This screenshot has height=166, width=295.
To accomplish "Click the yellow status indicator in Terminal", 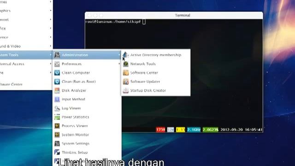I will (x=180, y=130).
